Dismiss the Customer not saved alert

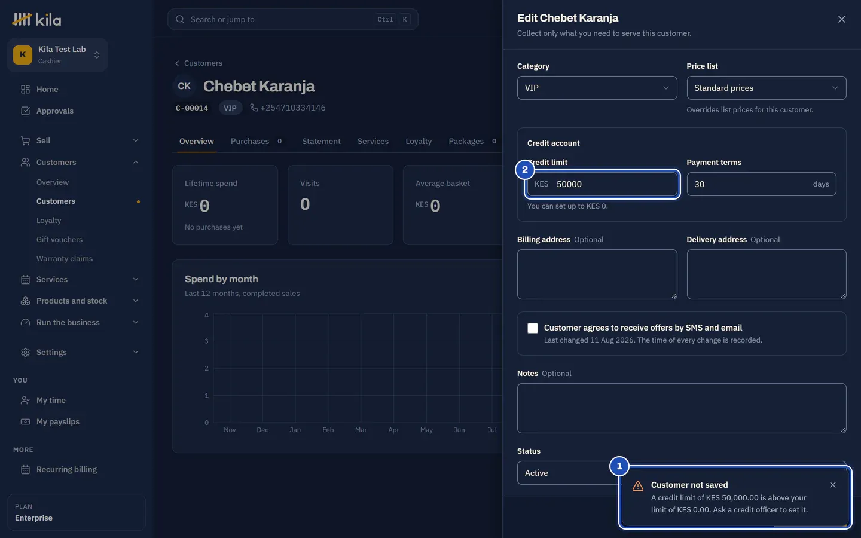pyautogui.click(x=833, y=485)
